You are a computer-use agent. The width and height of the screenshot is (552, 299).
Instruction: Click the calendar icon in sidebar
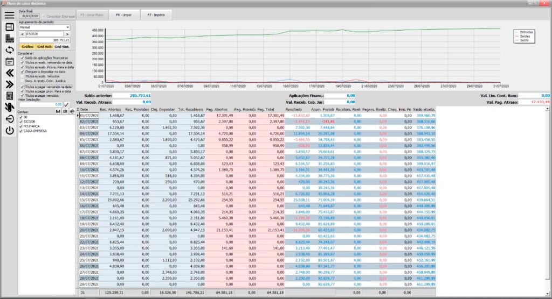pyautogui.click(x=9, y=61)
